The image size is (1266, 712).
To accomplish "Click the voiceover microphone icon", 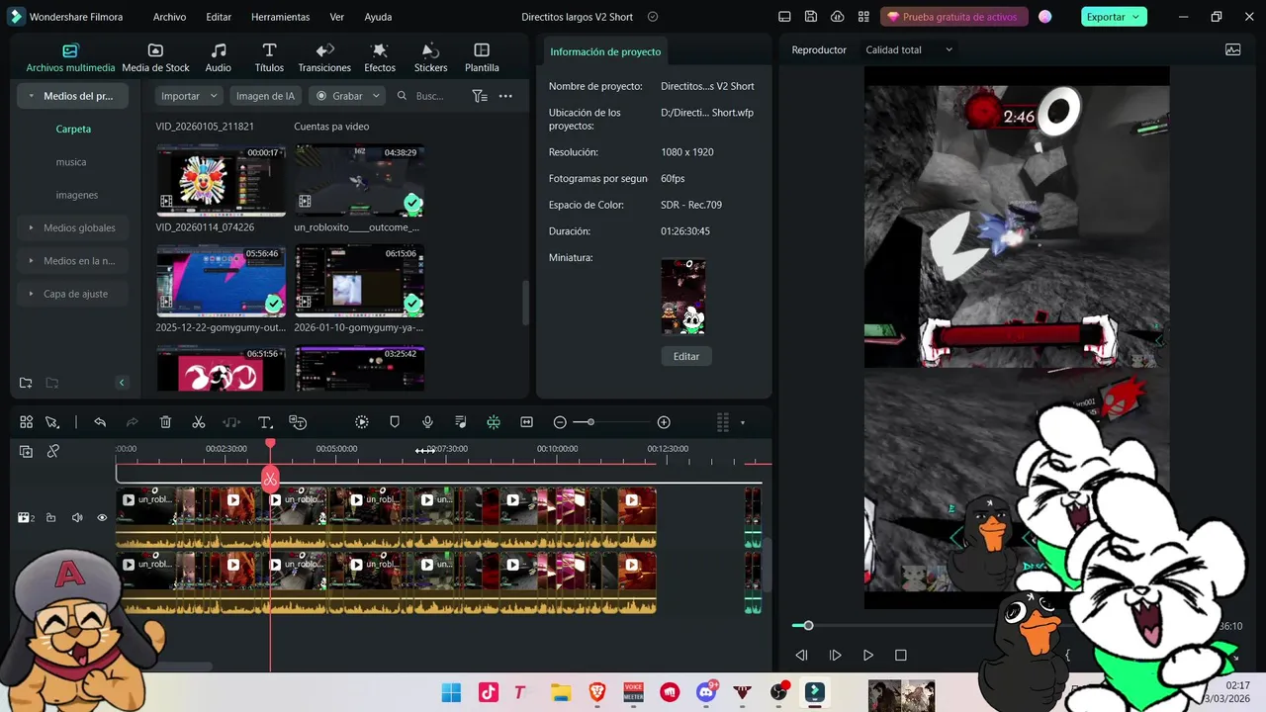I will point(427,422).
